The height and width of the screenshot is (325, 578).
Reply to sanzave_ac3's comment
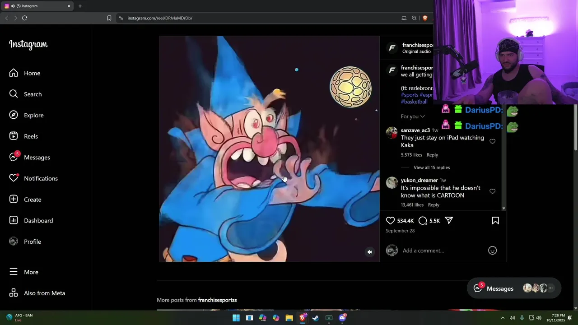pyautogui.click(x=432, y=155)
